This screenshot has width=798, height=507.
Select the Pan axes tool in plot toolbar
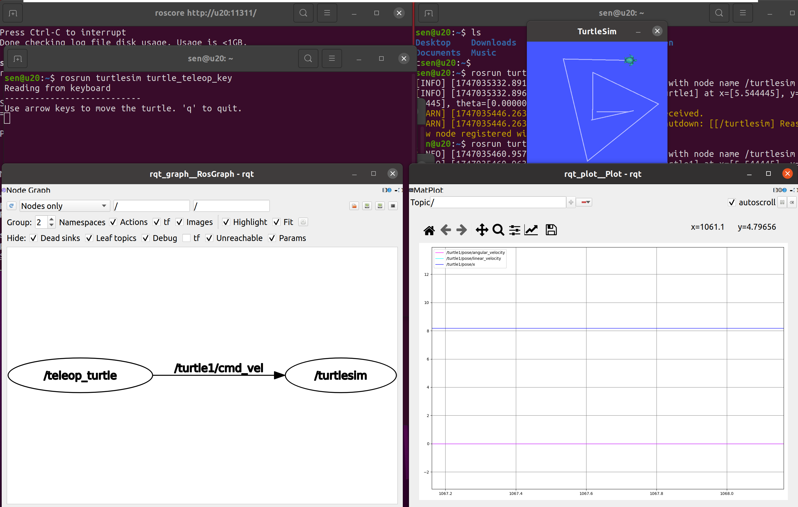(482, 230)
